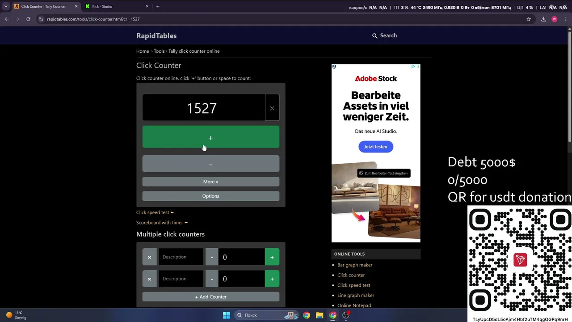The width and height of the screenshot is (572, 322).
Task: Click the counter value 1527
Action: 202,108
